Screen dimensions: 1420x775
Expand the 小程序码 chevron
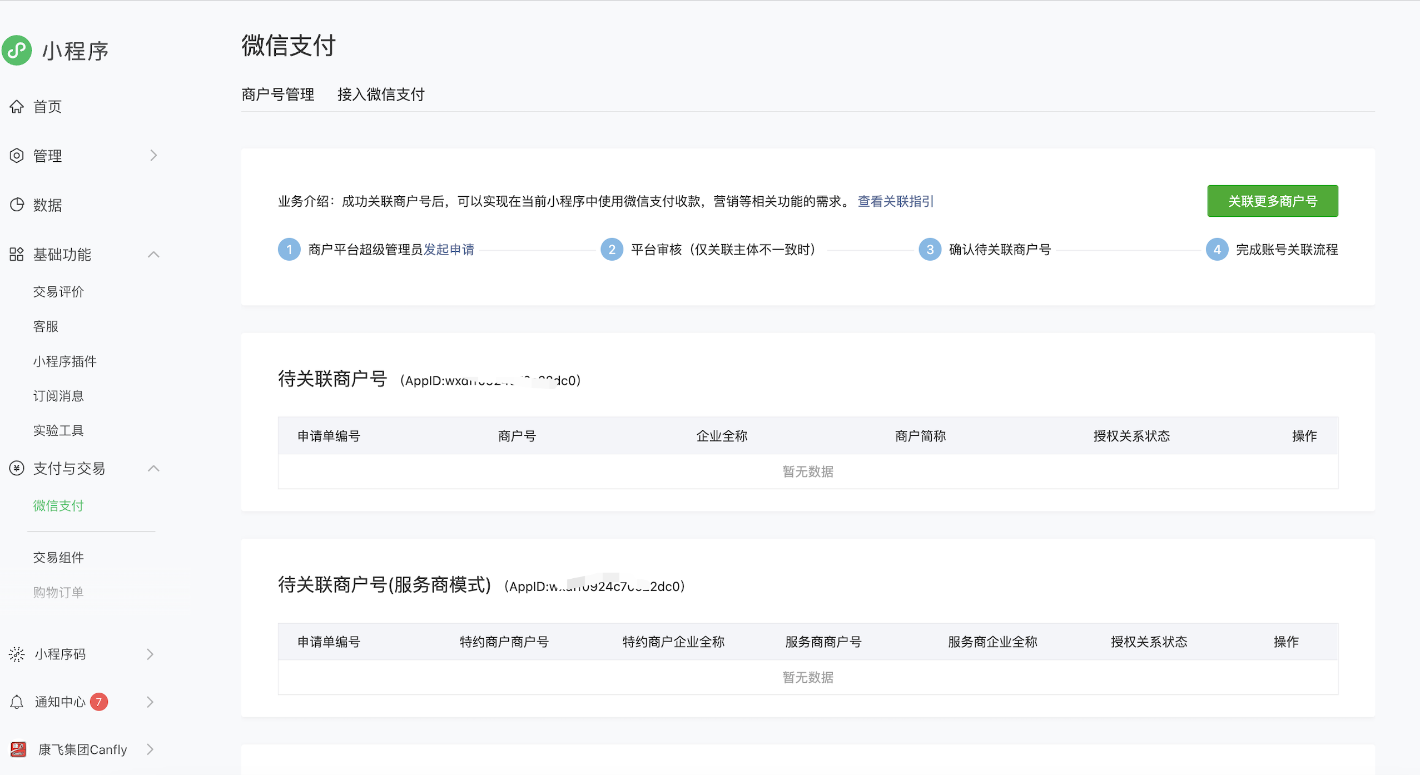click(x=150, y=654)
